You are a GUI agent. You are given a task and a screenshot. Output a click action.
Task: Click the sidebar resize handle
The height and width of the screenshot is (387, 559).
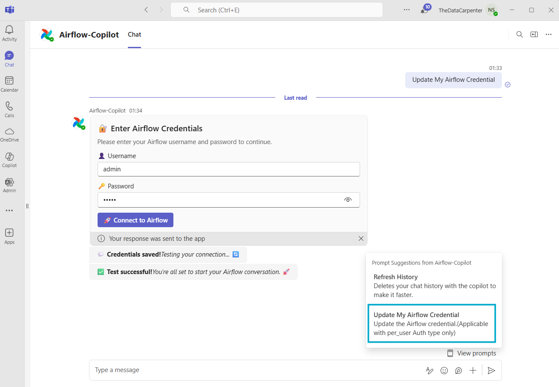click(27, 206)
